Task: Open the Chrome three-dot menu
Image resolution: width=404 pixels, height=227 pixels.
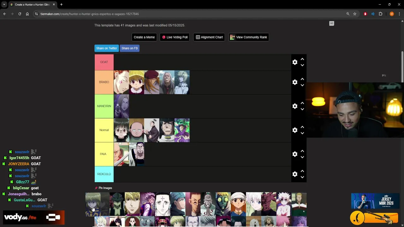Action: click(x=399, y=14)
